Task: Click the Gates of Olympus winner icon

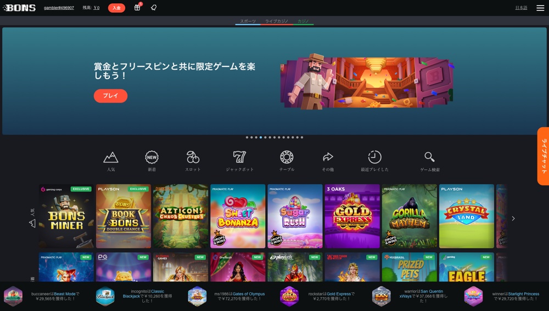Action: [x=197, y=296]
